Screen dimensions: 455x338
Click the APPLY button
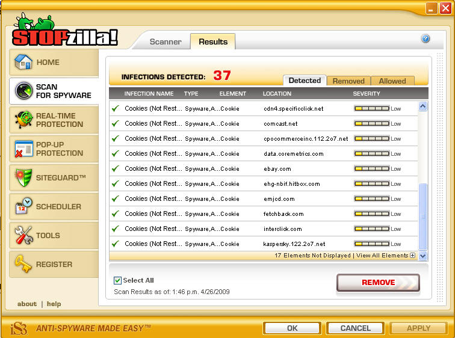pos(418,328)
